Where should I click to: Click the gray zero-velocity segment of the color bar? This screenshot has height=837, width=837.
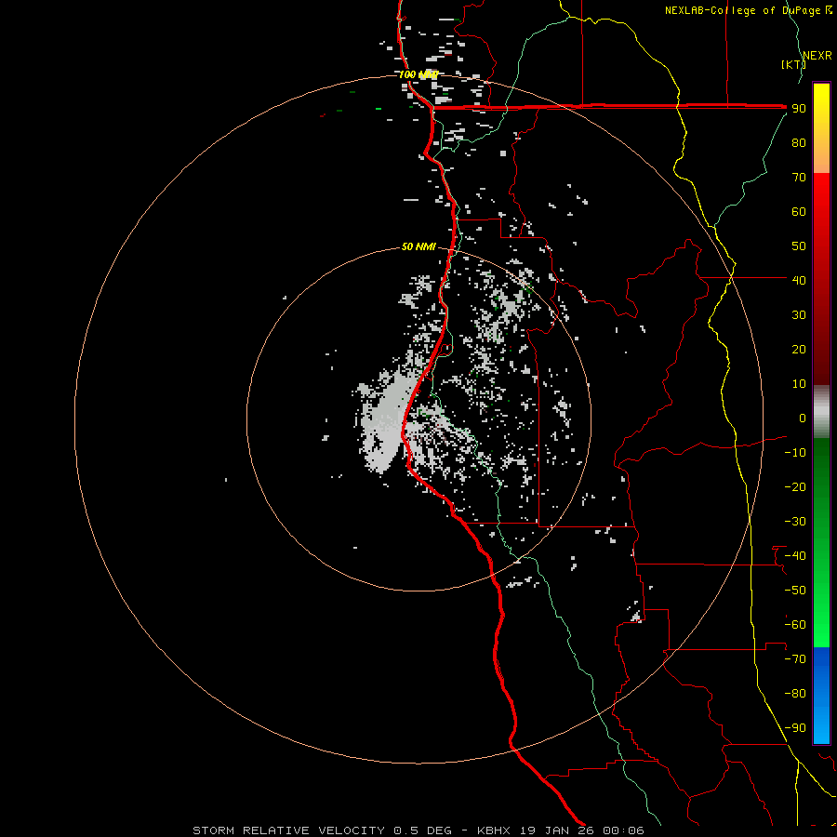point(821,412)
